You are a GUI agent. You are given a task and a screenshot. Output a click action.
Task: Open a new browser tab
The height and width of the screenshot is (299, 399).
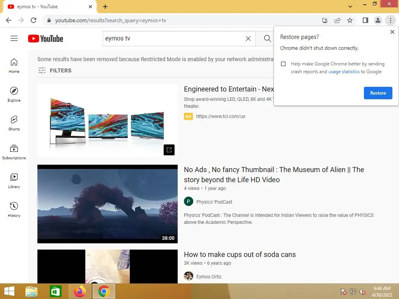[105, 7]
